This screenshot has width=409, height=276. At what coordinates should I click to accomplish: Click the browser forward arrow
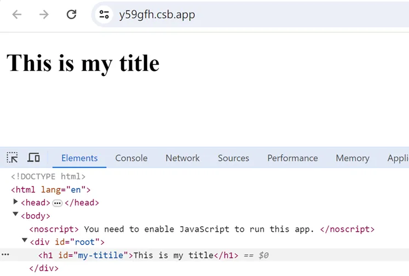[44, 15]
